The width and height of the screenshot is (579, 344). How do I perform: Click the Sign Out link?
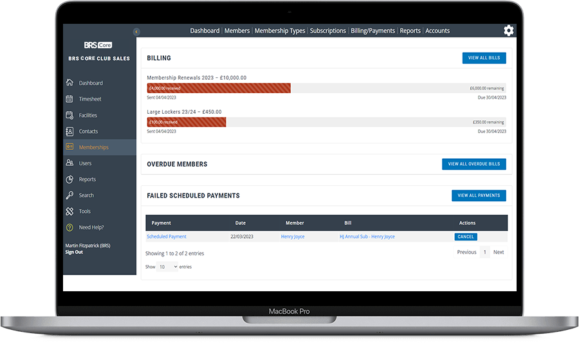coord(74,252)
